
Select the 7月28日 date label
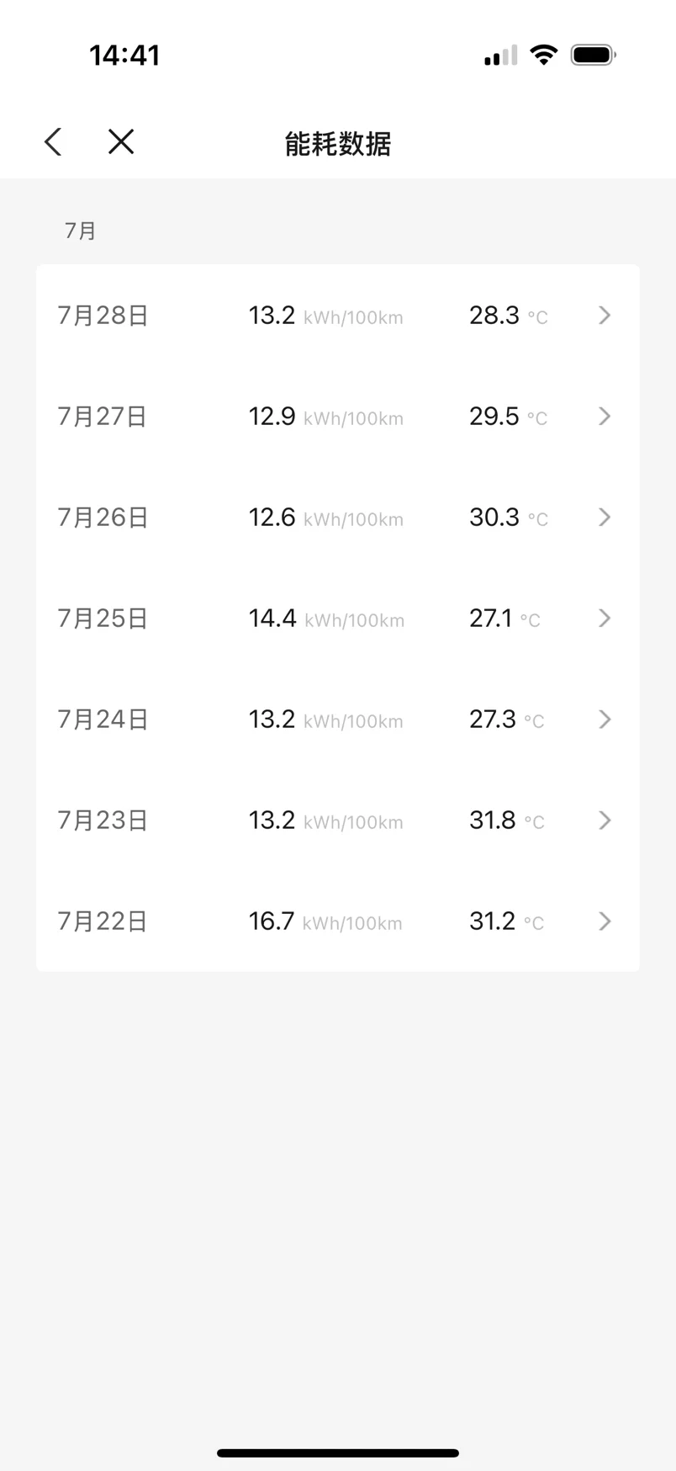(103, 316)
